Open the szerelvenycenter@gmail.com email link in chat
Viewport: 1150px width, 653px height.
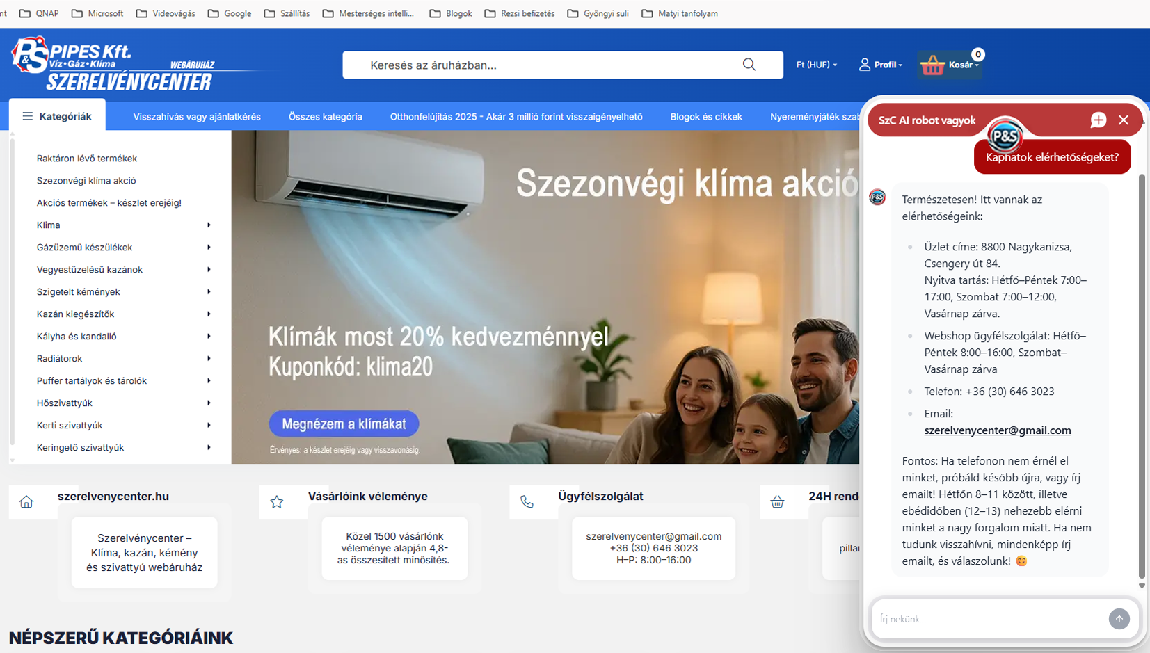(x=997, y=430)
